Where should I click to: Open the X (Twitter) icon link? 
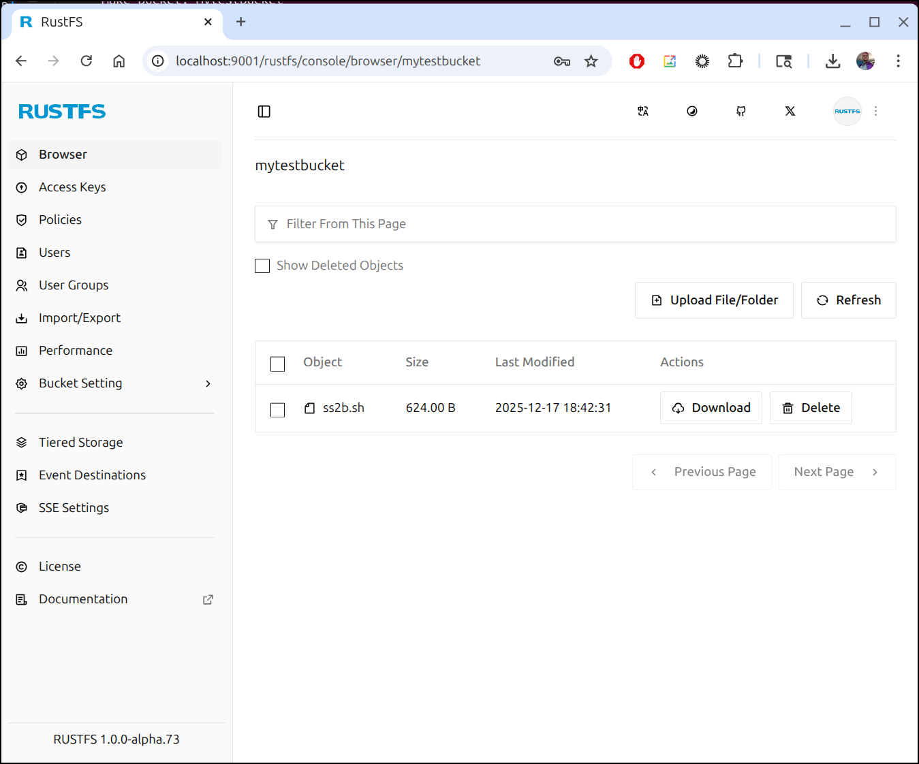790,112
